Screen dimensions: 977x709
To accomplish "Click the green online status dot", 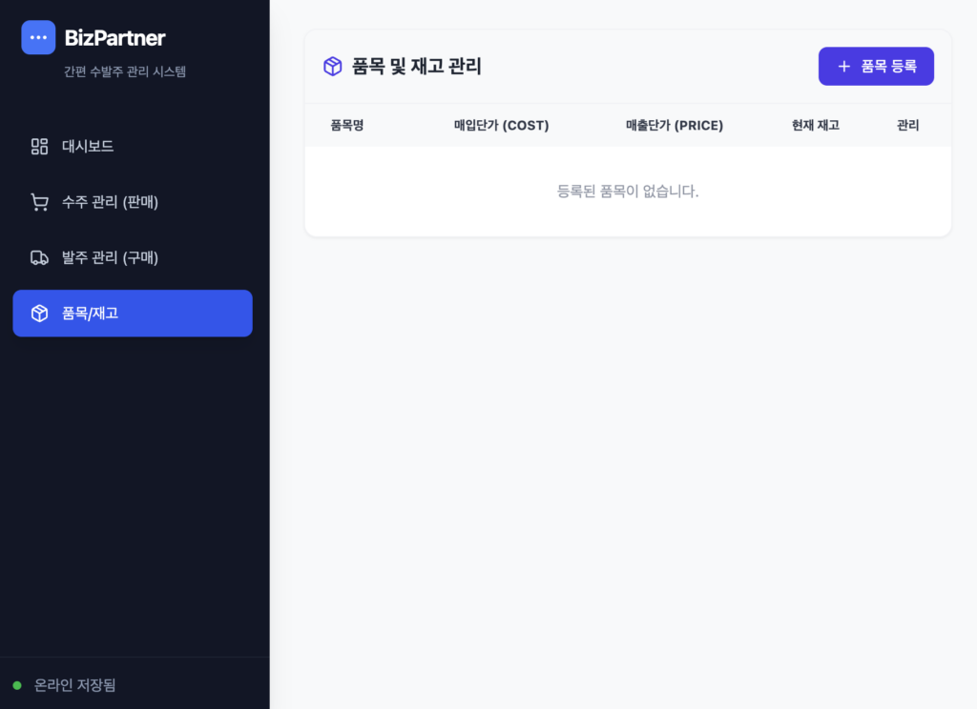I will tap(17, 685).
